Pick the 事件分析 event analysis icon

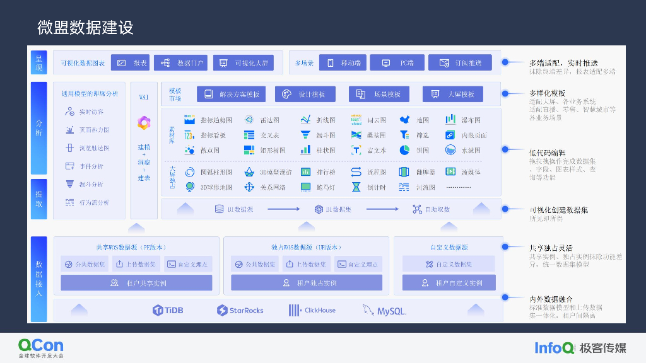click(x=69, y=166)
